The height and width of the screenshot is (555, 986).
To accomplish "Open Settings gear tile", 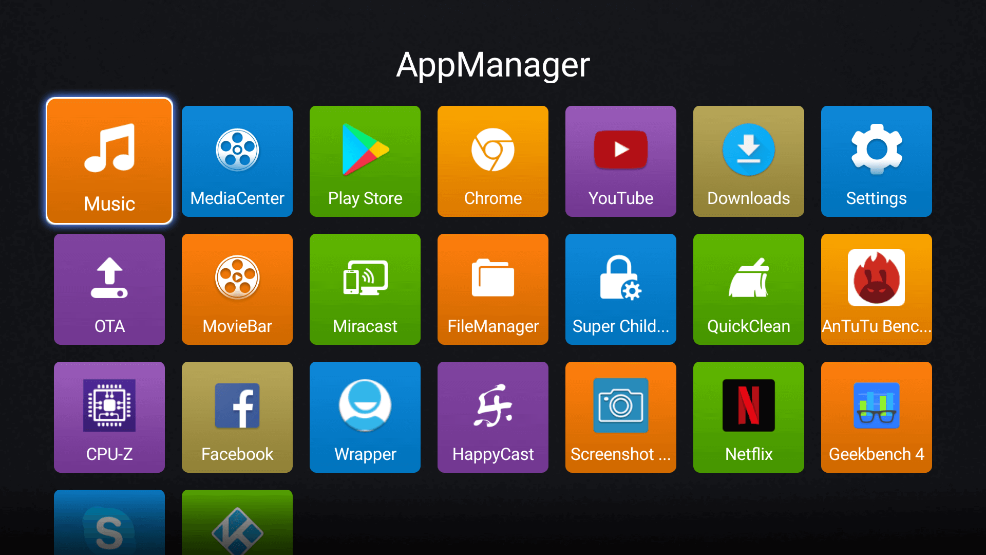I will 877,161.
